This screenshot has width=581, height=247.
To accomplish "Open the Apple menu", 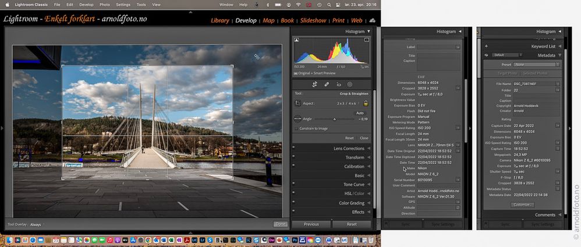I will [7, 5].
